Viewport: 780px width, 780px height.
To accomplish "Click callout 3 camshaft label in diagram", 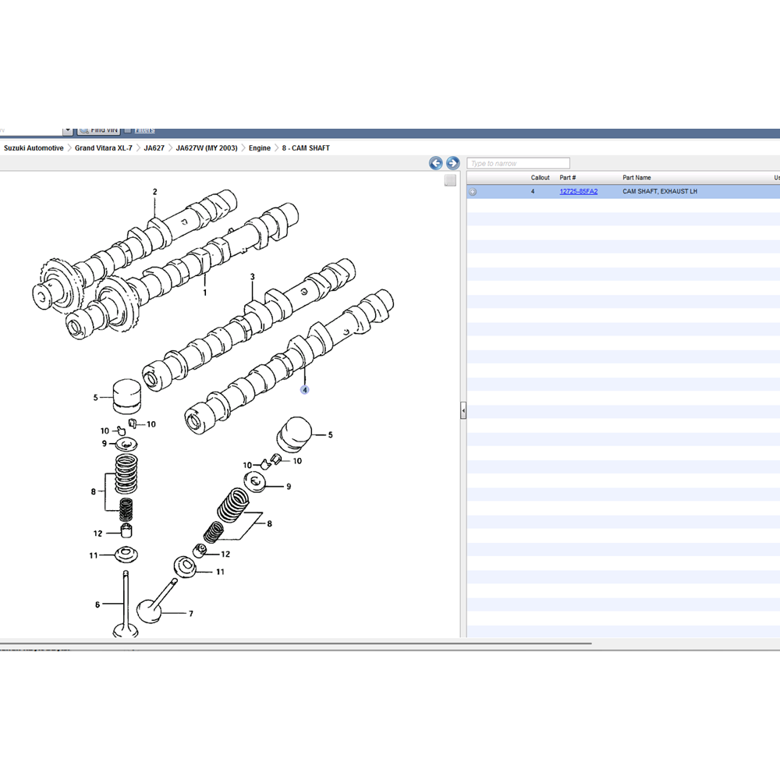I will [x=253, y=277].
